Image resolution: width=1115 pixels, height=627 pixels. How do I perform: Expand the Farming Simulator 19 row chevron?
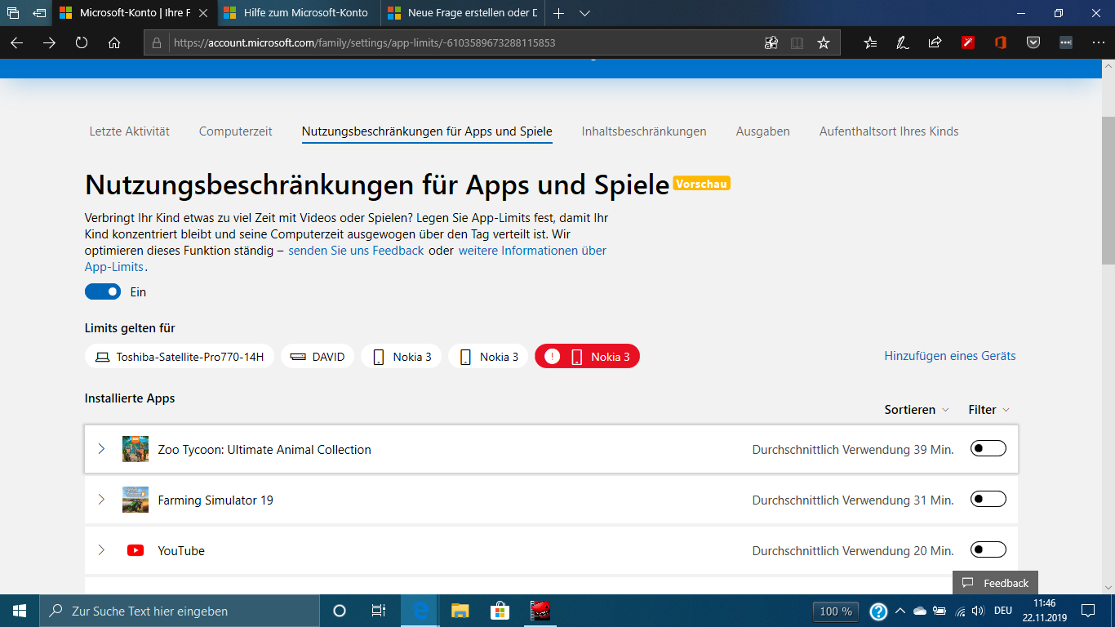point(101,500)
